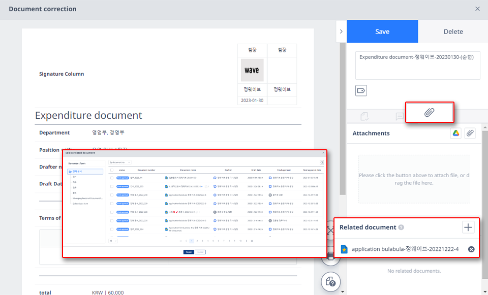The image size is (488, 295).
Task: Click the search magnifier in the related document dialog
Action: 321,162
